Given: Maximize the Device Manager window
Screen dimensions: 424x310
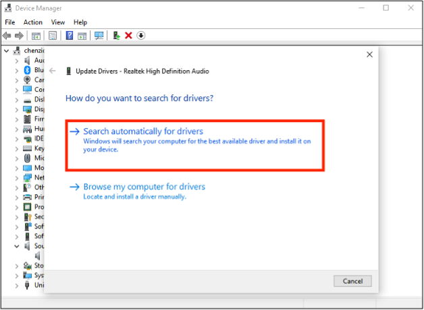Looking at the screenshot, I should [386, 8].
